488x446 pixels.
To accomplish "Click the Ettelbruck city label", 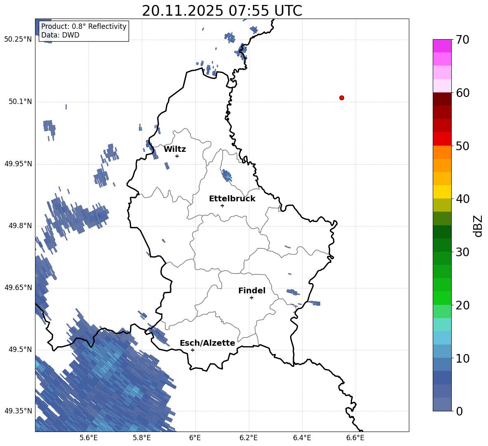I will (x=232, y=199).
